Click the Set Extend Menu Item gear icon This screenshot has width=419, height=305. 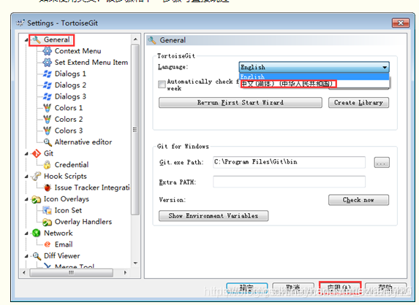(x=48, y=63)
